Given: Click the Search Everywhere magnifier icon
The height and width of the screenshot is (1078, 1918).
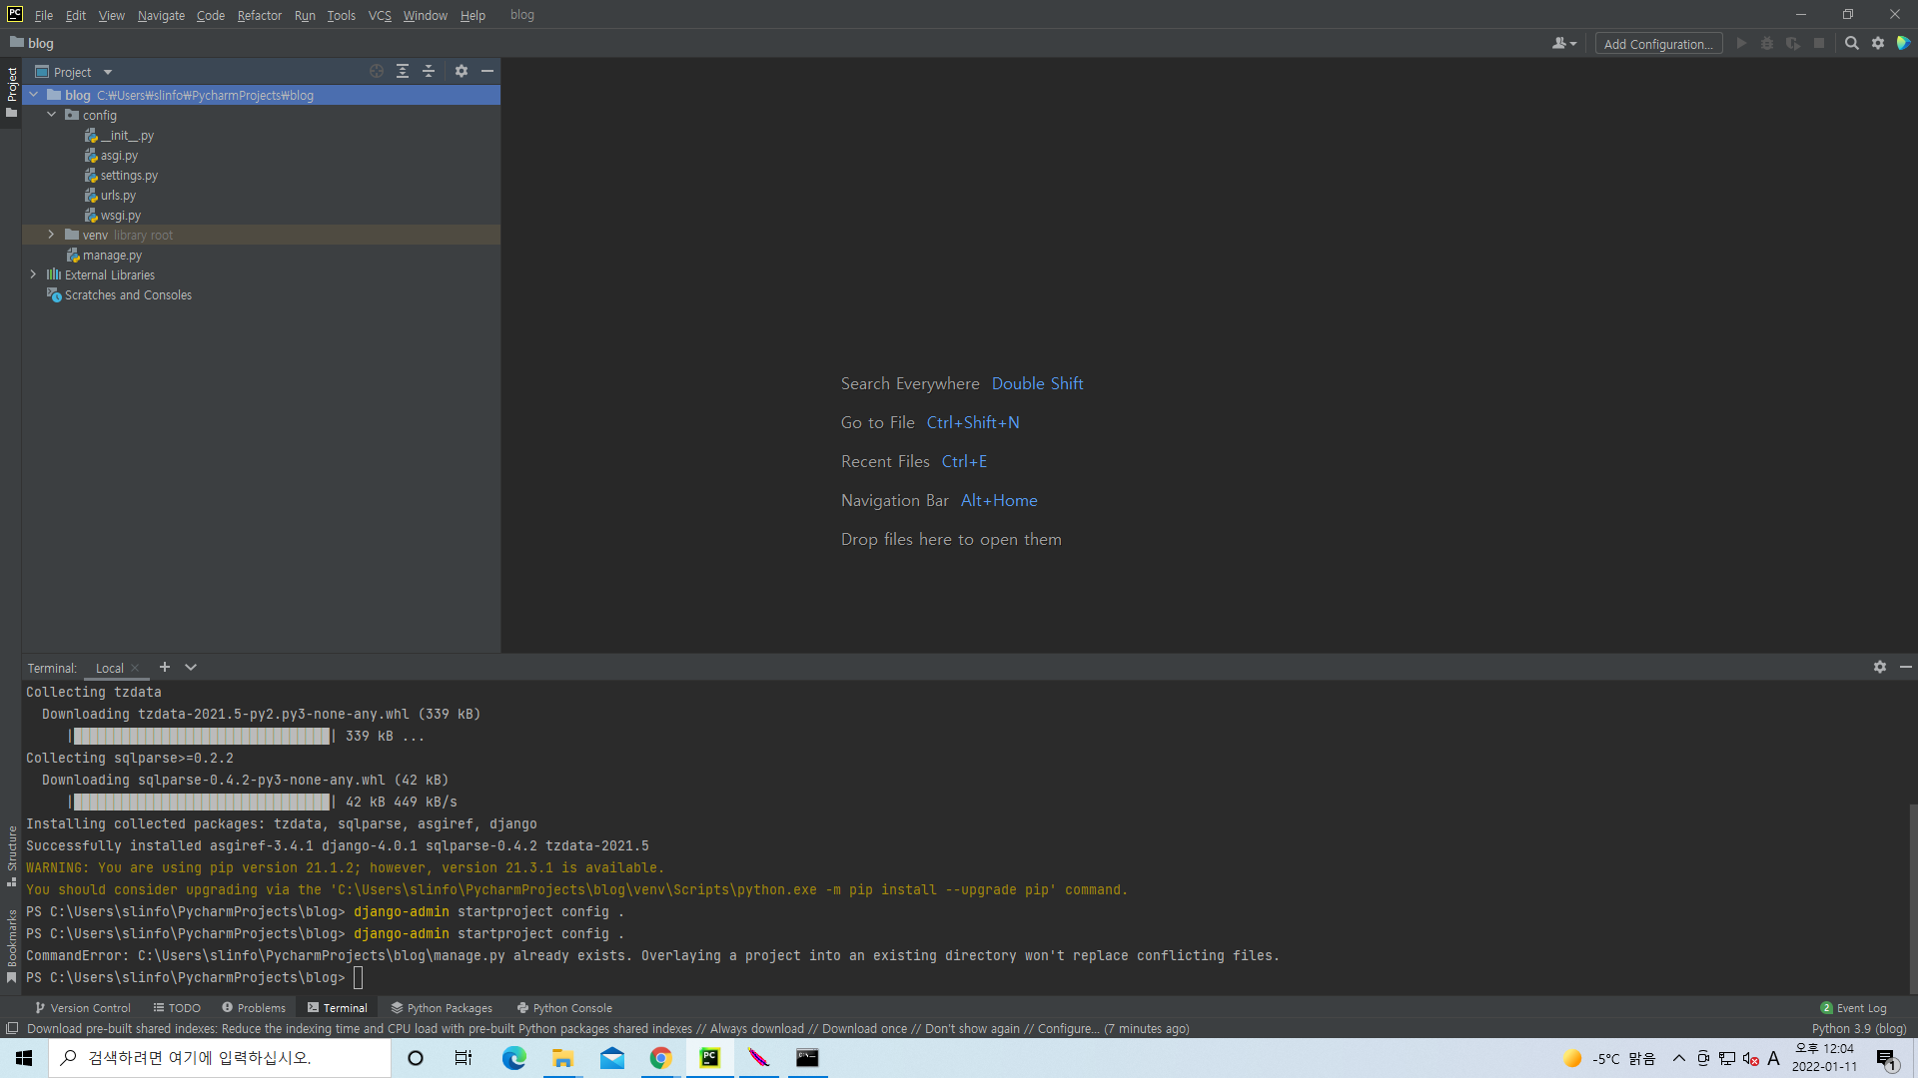Looking at the screenshot, I should point(1851,43).
